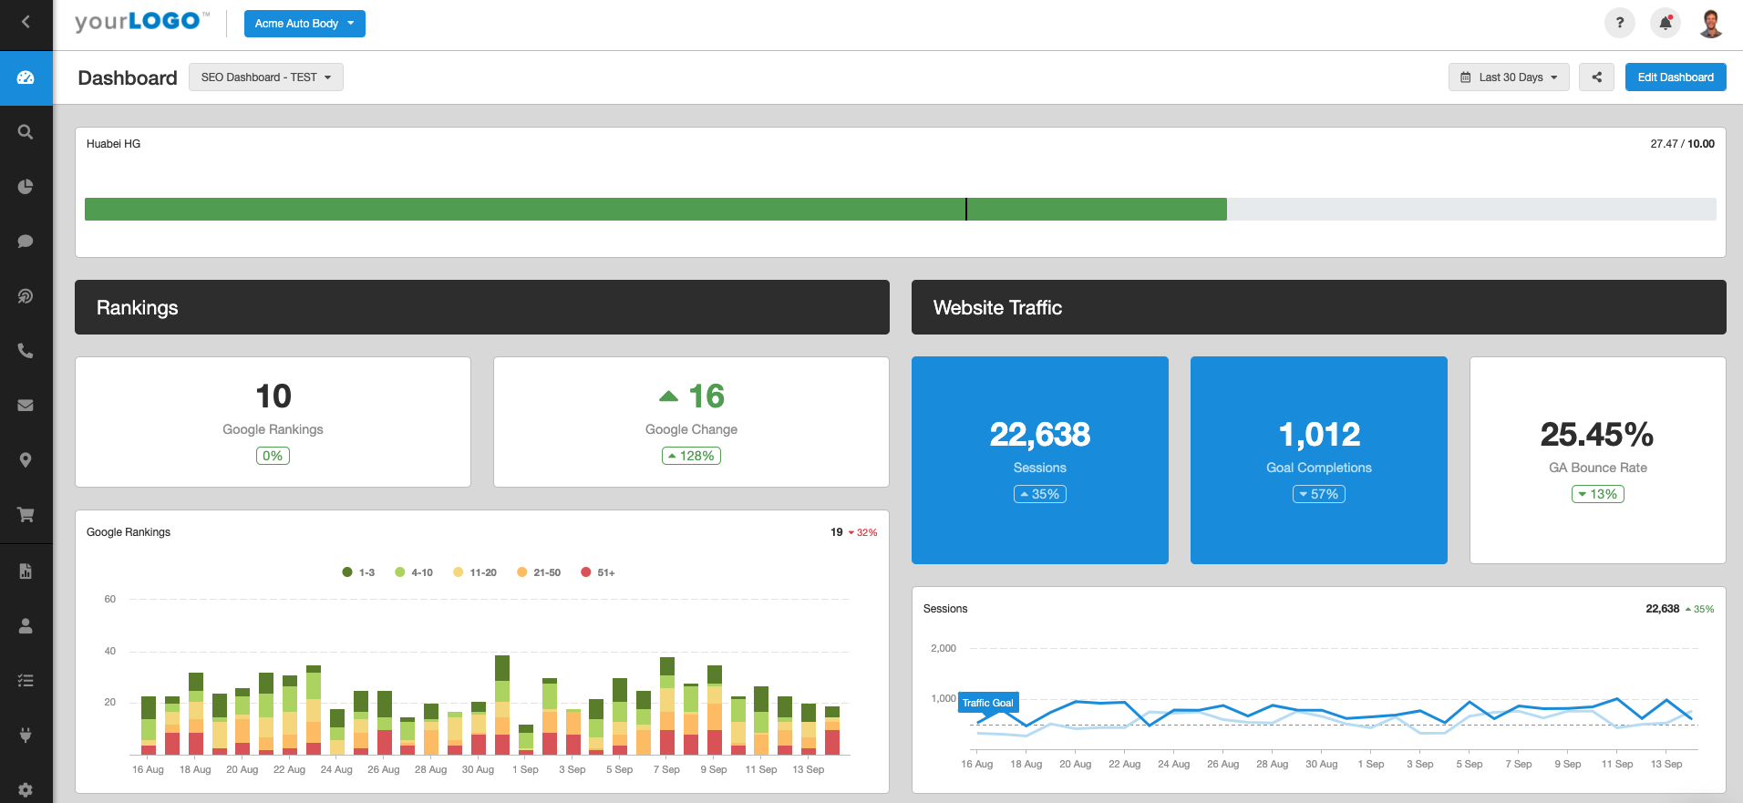Open the plug integrations icon in sidebar
The height and width of the screenshot is (803, 1743).
pos(26,735)
